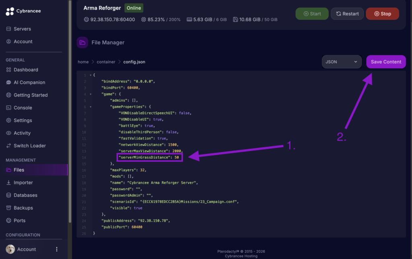The height and width of the screenshot is (259, 412).
Task: Click "serverMaxViewDistance": 2000 line
Action: (151, 151)
